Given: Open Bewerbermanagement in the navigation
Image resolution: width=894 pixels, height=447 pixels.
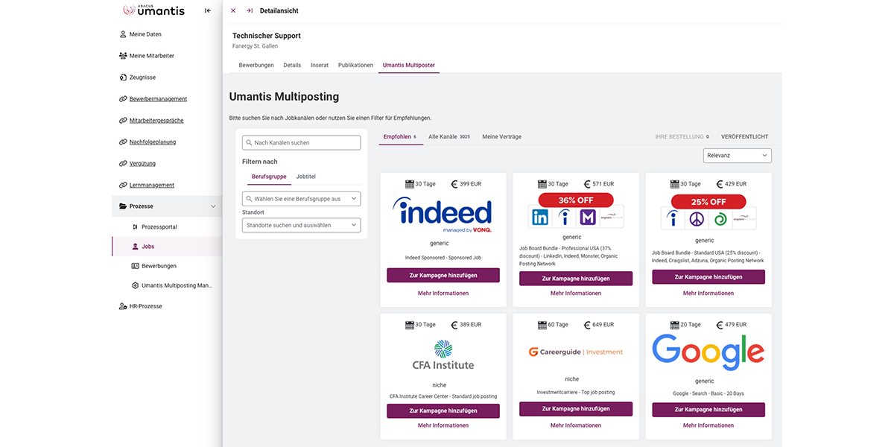Looking at the screenshot, I should coord(158,98).
